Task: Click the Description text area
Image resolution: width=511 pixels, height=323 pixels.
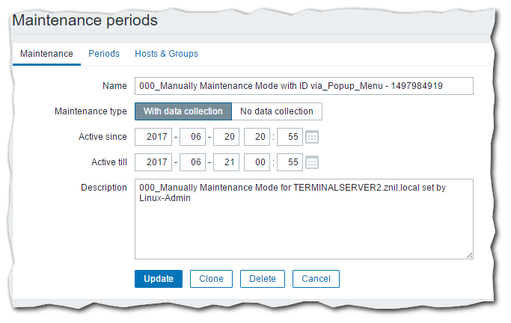Action: click(304, 224)
